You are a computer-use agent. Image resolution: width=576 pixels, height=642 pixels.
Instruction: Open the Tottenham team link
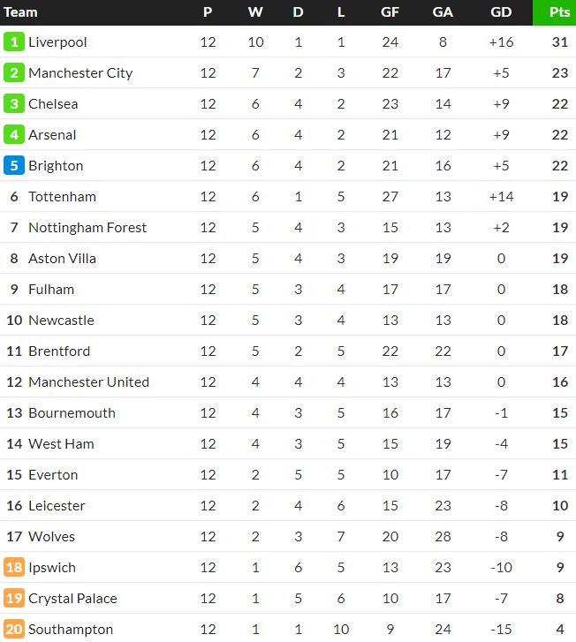click(62, 196)
